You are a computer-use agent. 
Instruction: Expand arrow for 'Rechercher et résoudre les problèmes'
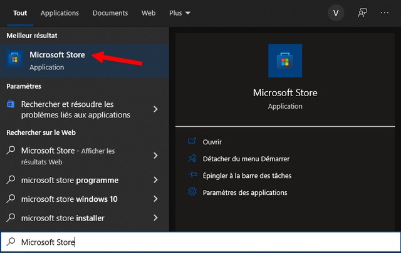coord(155,109)
